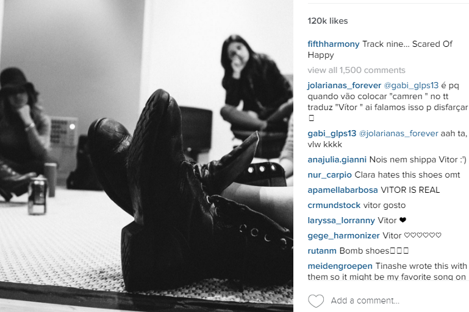The height and width of the screenshot is (312, 469).
Task: Visit anajulia.gianni's profile
Action: tap(337, 159)
